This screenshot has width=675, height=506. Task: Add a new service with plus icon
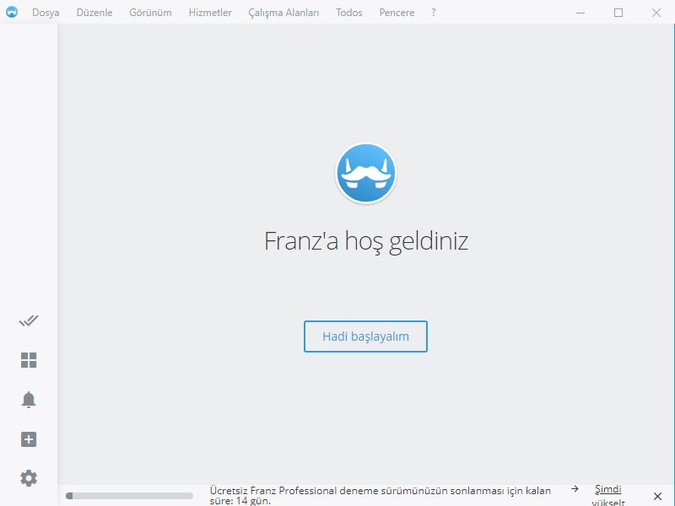(x=29, y=439)
